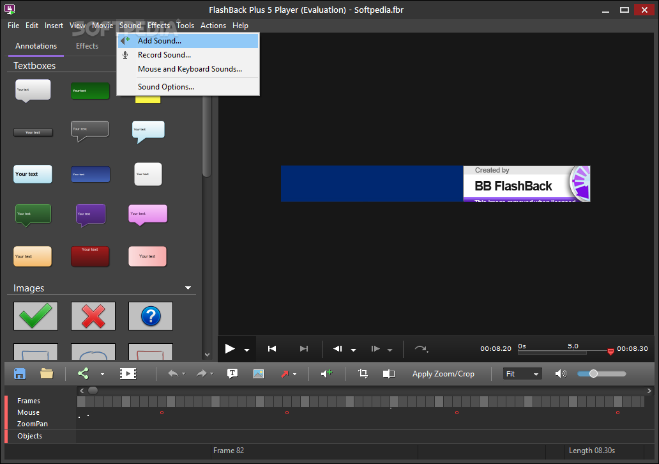The width and height of the screenshot is (659, 464).
Task: Open the Edit menu
Action: [x=32, y=25]
